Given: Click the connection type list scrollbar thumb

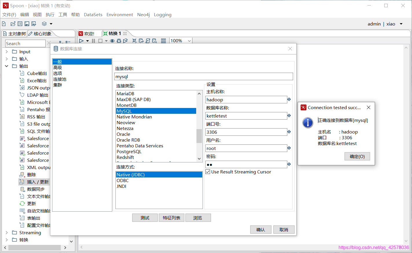Looking at the screenshot, I should point(199,136).
